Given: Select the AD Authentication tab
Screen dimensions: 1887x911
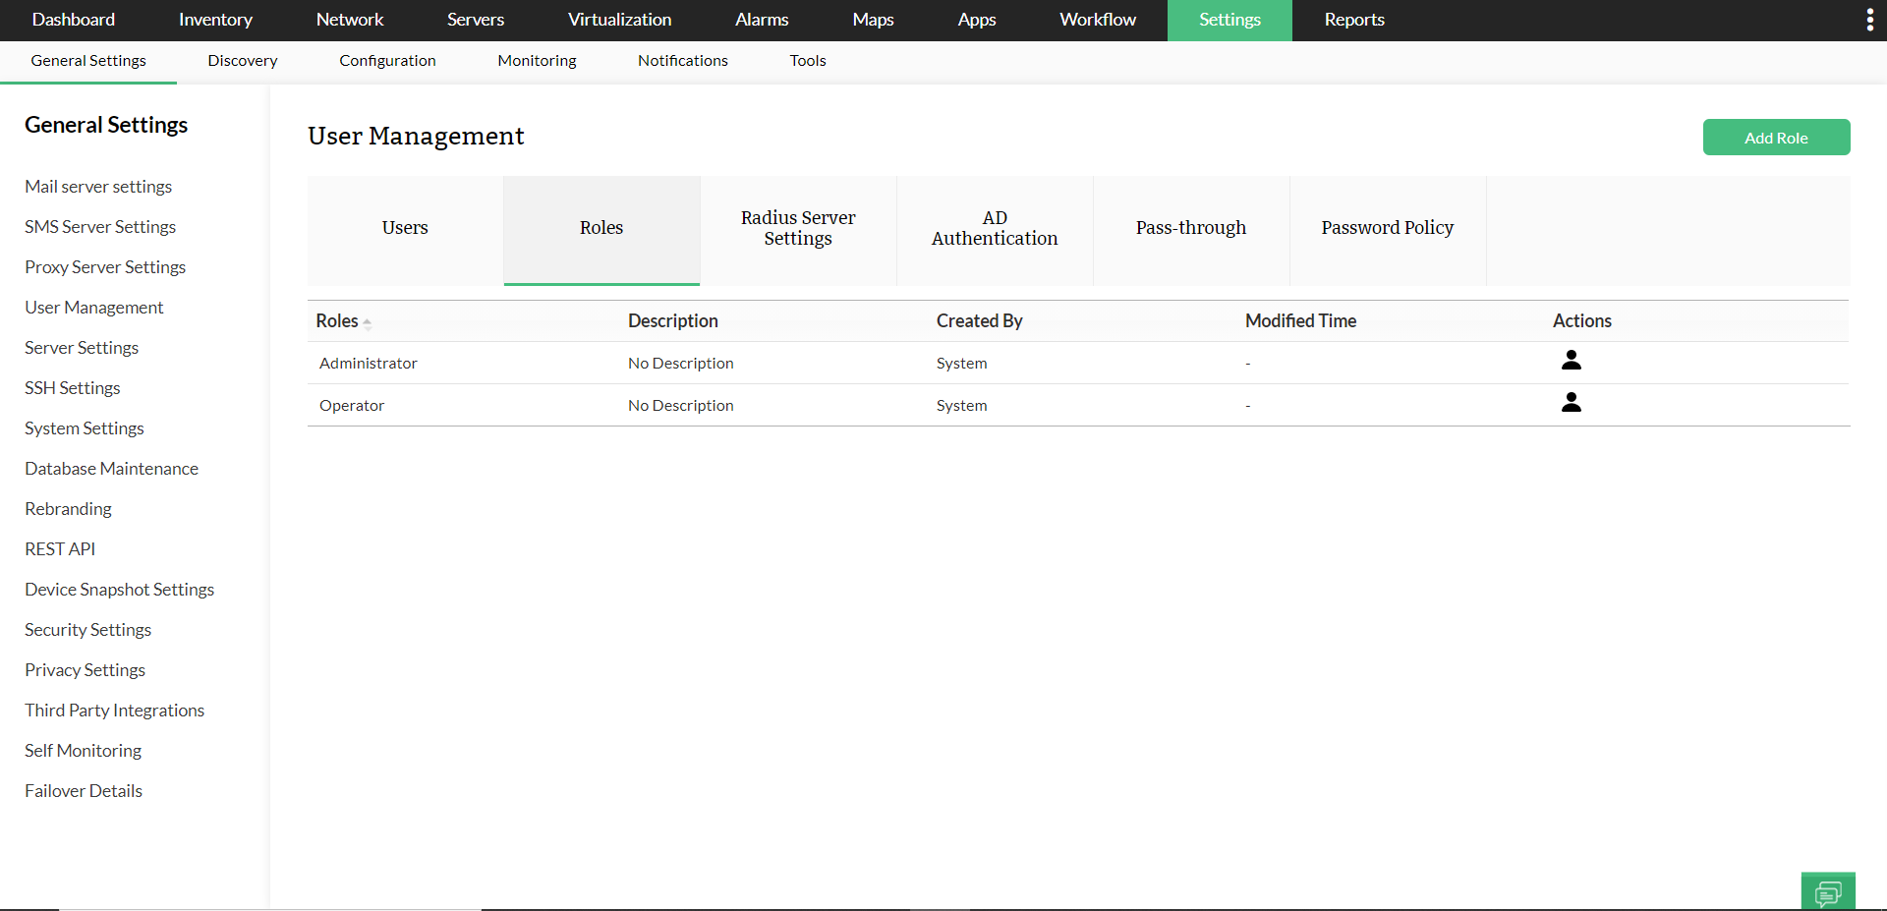Looking at the screenshot, I should (x=995, y=227).
